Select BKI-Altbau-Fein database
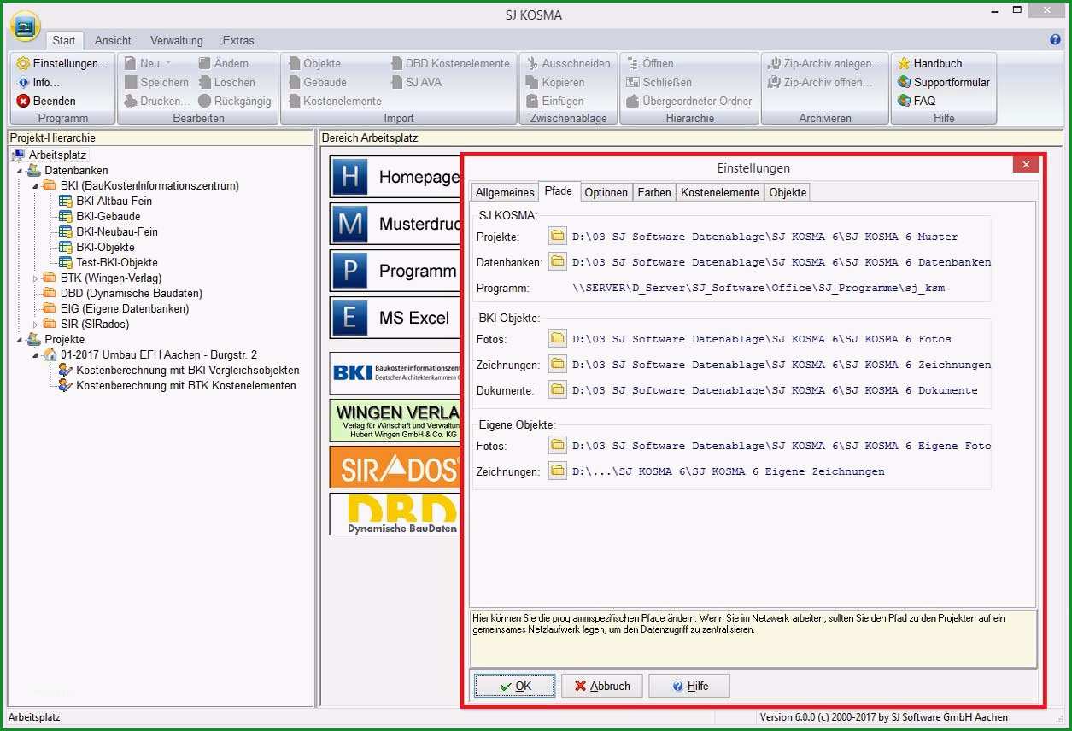1072x731 pixels. click(114, 201)
